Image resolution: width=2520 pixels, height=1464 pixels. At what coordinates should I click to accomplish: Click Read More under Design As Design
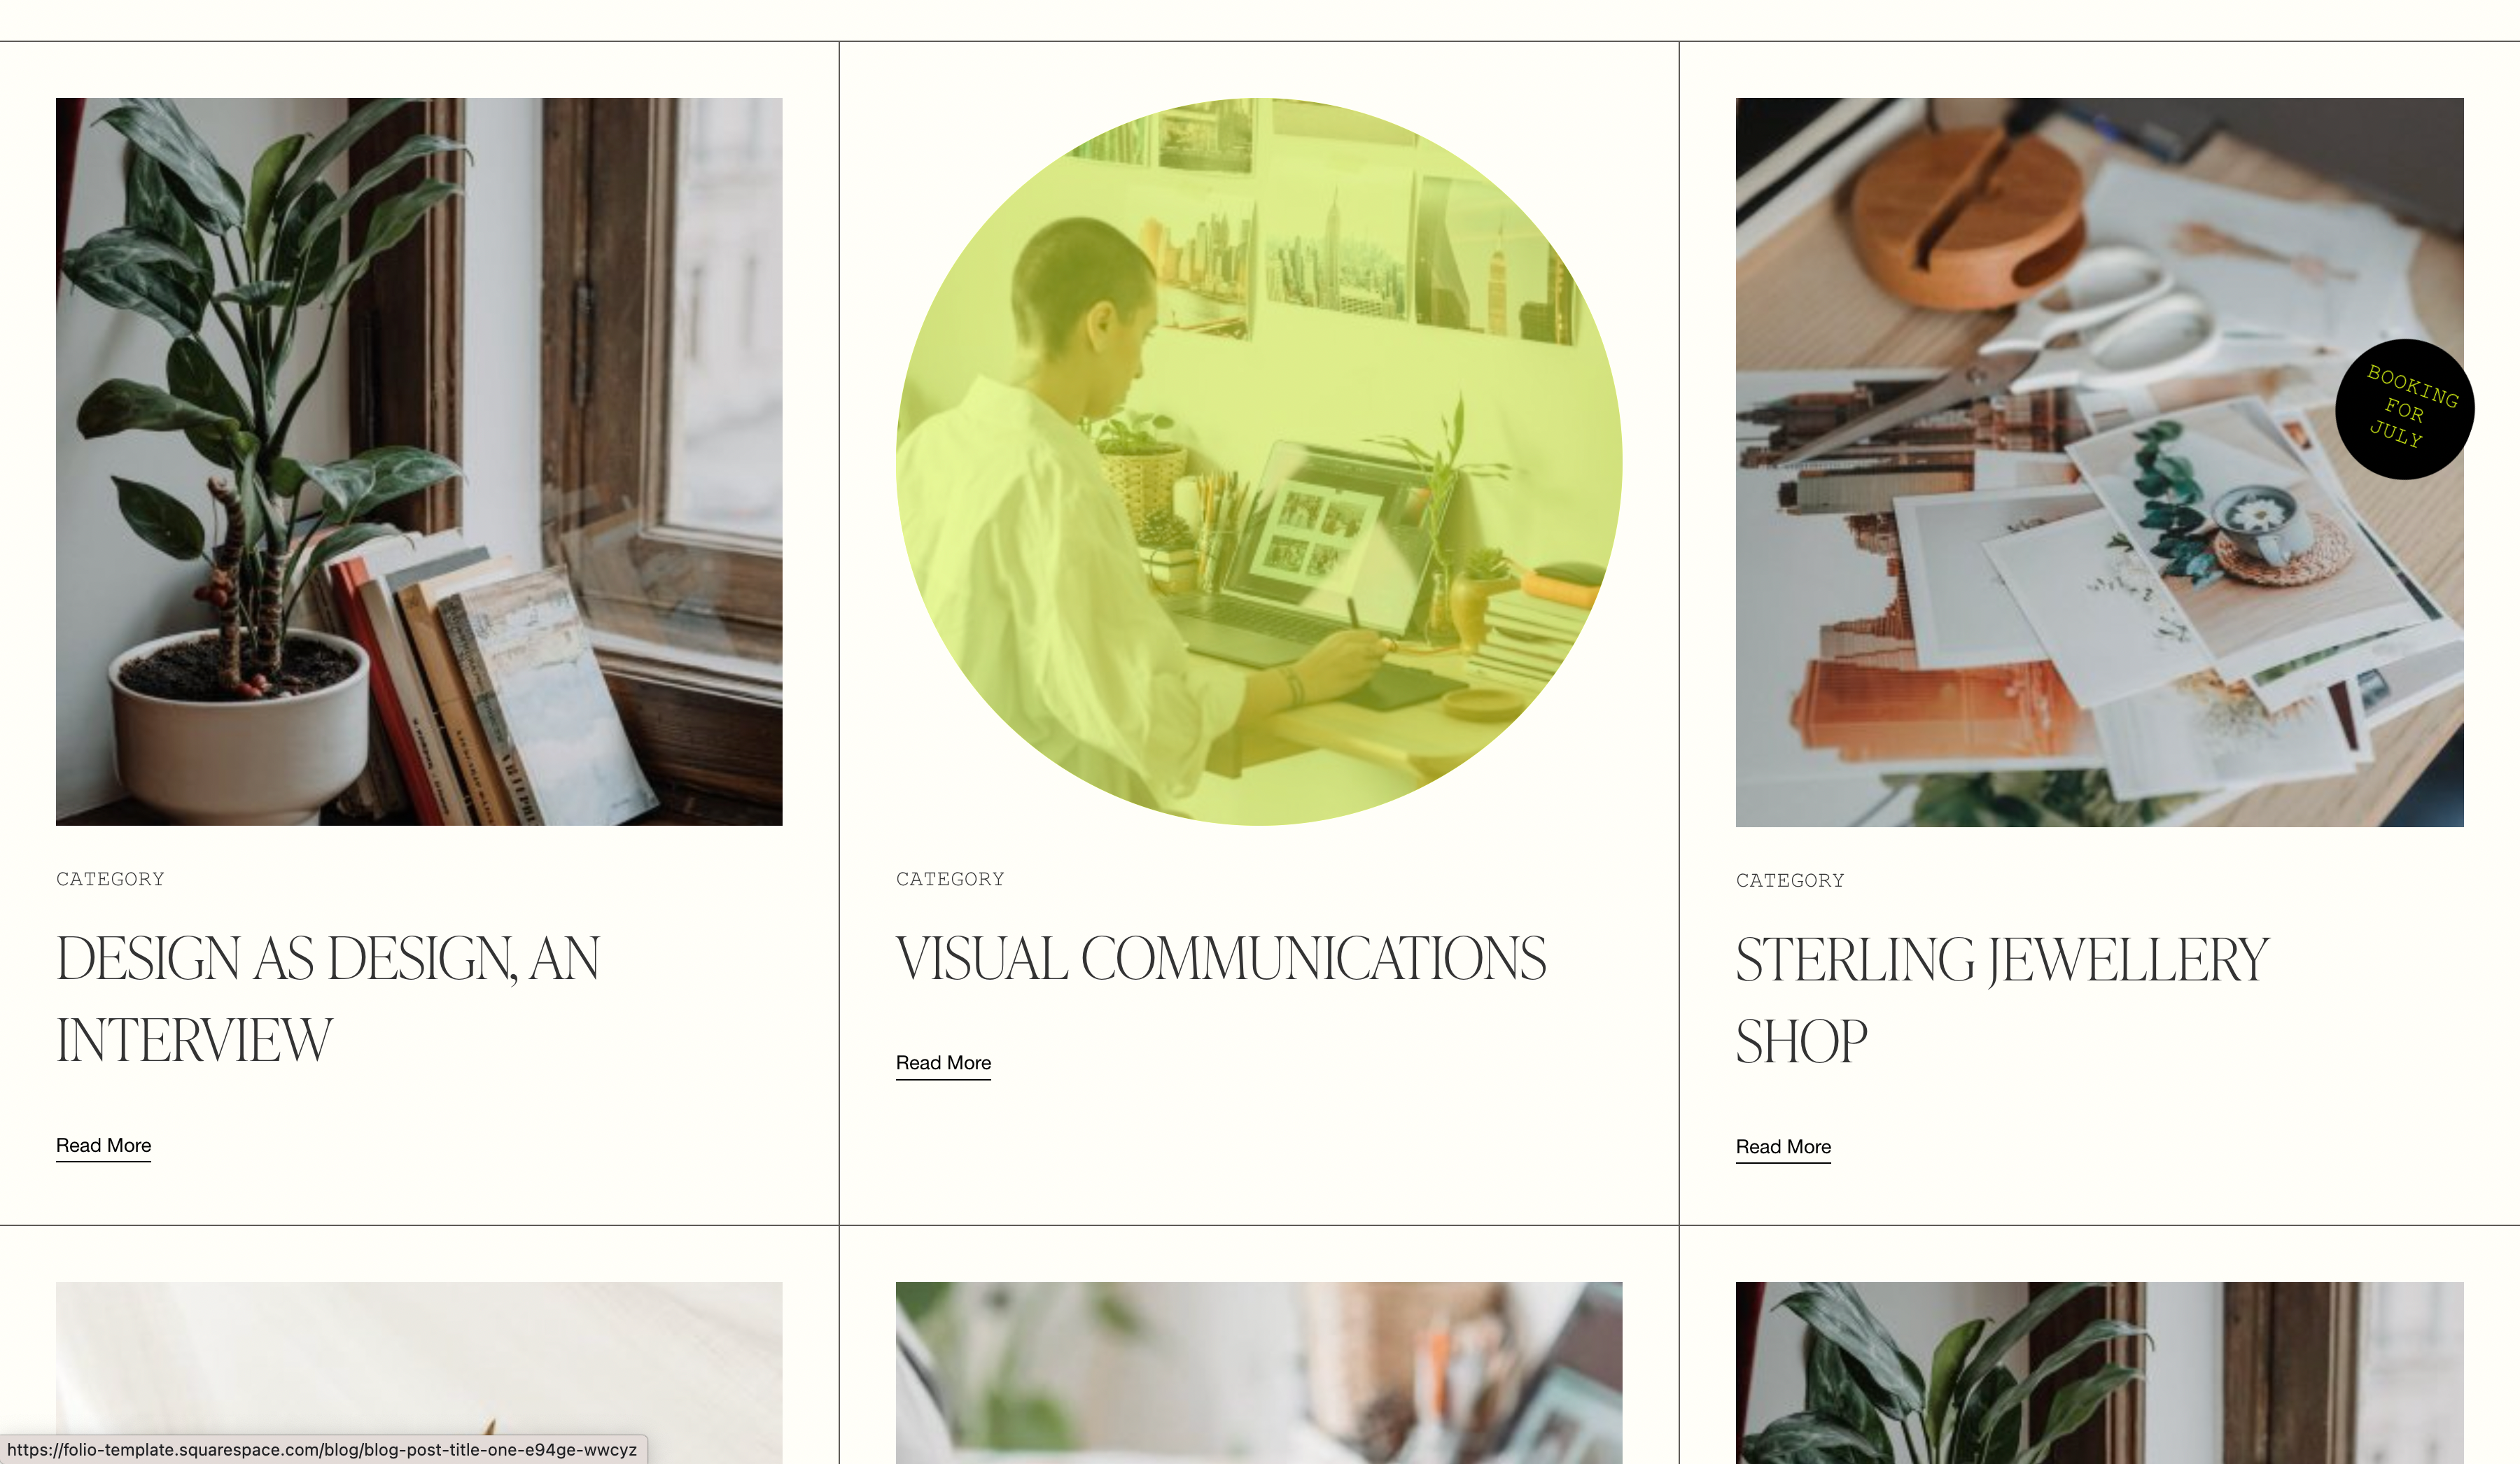coord(104,1146)
